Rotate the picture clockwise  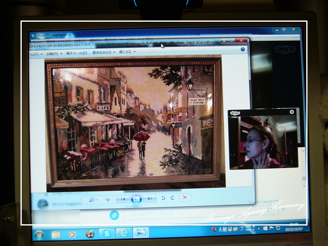(172, 198)
